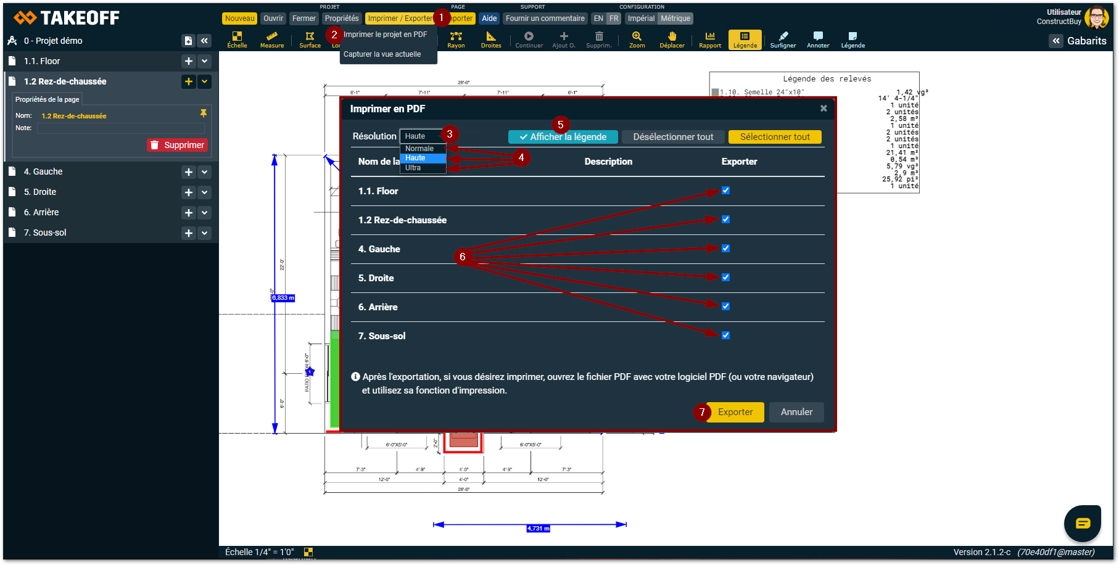Toggle the Afficher la légende option
This screenshot has width=1119, height=565.
click(x=563, y=137)
